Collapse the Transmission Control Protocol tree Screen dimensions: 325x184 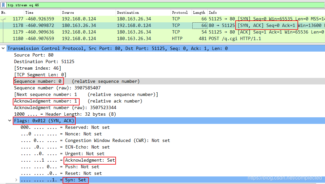click(3, 48)
